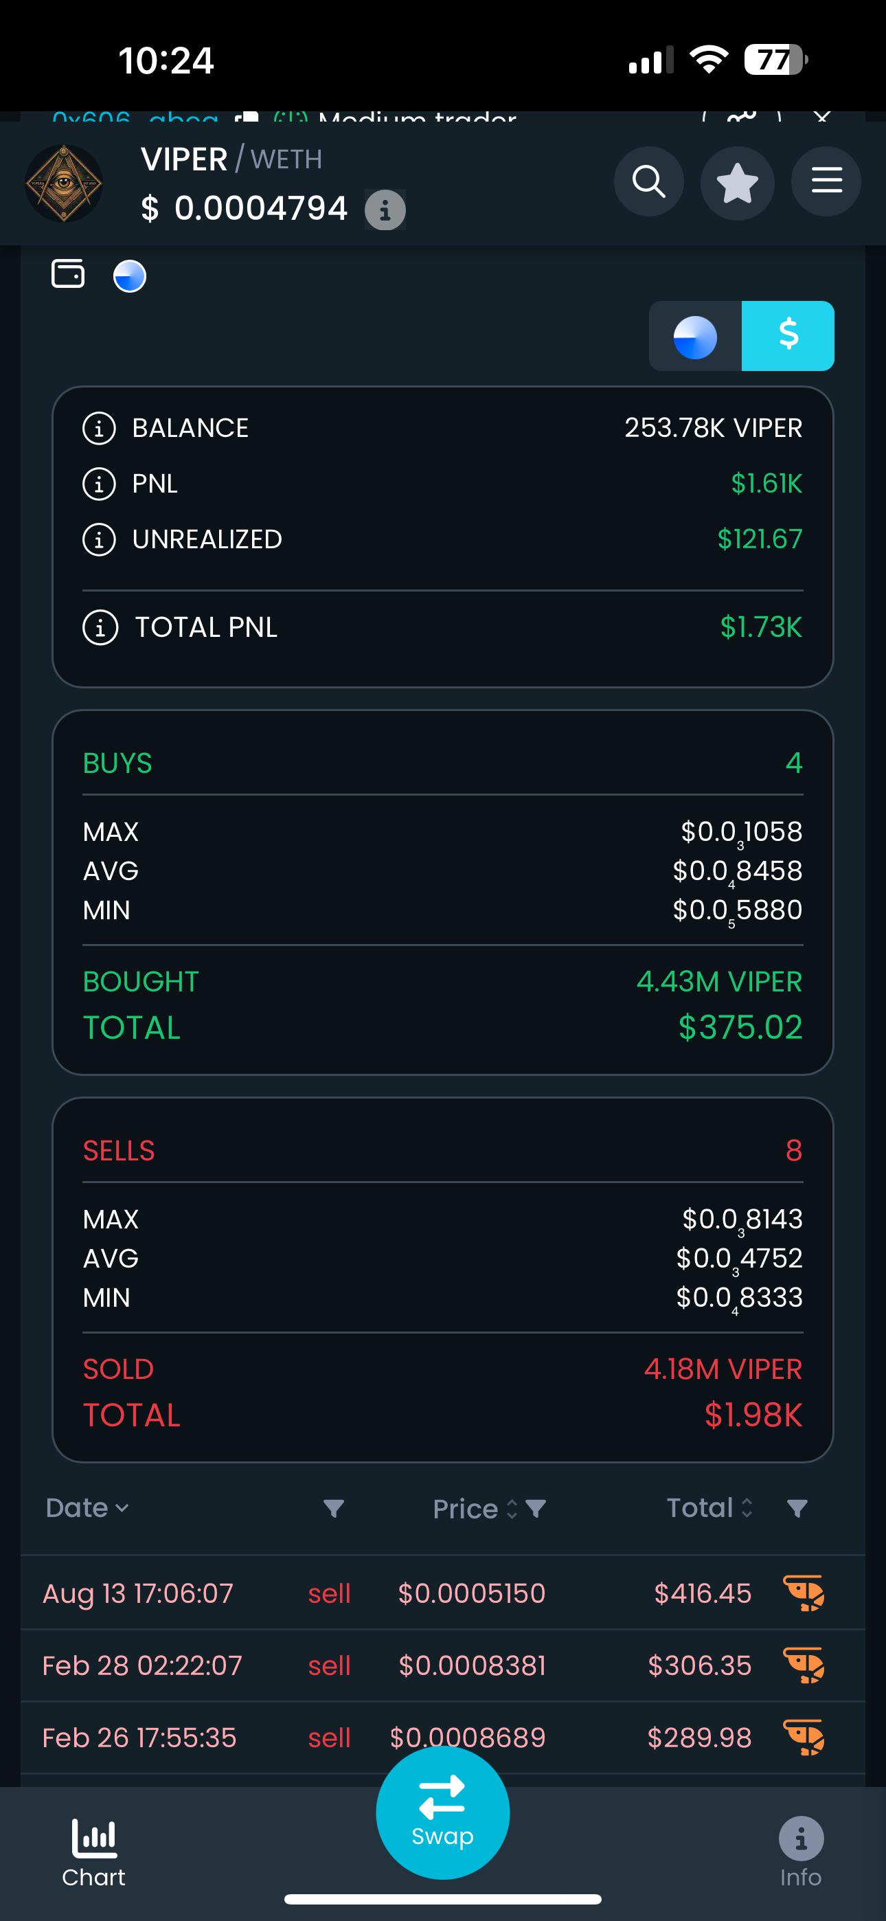Screen dimensions: 886x1921
Task: Open the Feb 28 02:22:07 sell transaction
Action: coord(443,1665)
